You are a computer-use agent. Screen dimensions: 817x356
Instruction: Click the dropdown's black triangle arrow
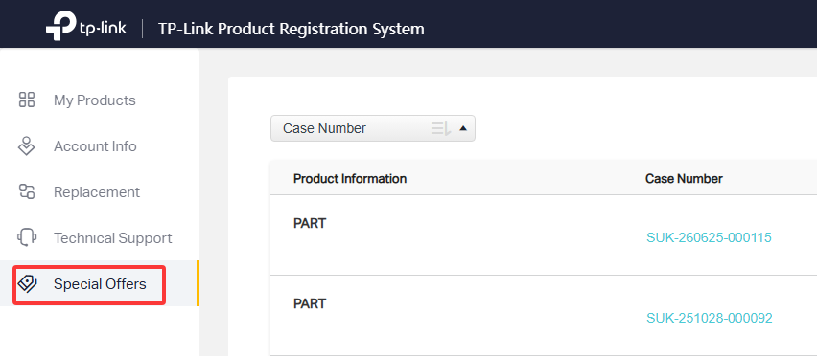coord(463,128)
